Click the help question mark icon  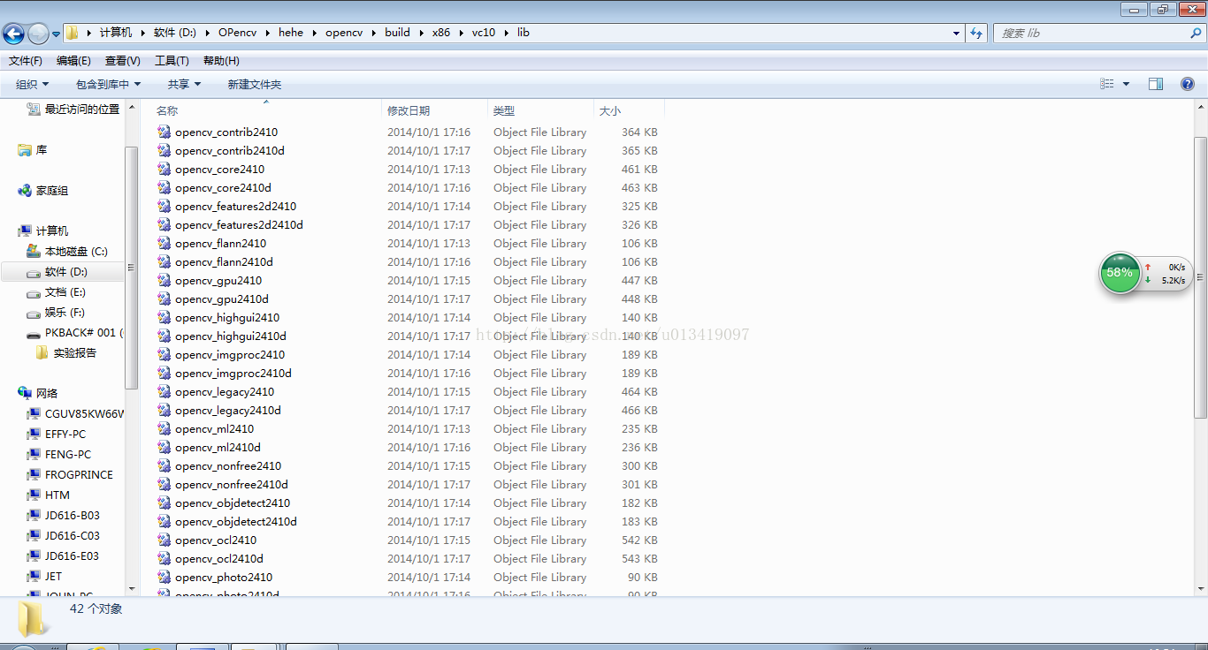(1188, 84)
